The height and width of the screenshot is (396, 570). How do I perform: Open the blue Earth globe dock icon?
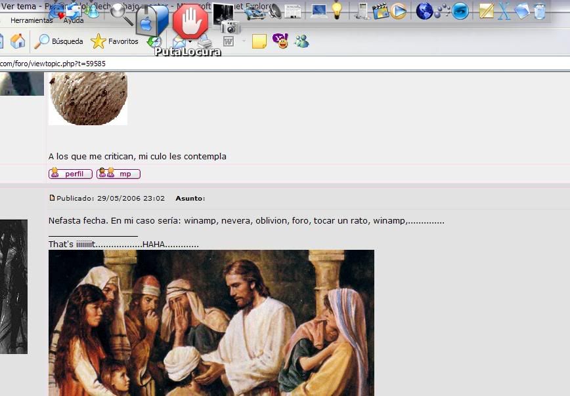[x=424, y=11]
